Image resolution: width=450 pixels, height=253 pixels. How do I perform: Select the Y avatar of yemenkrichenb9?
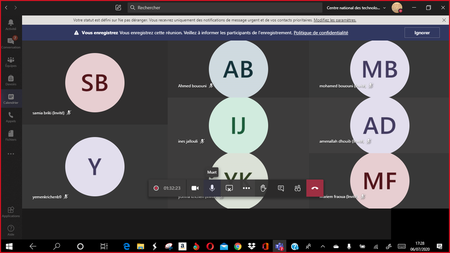[x=95, y=167]
